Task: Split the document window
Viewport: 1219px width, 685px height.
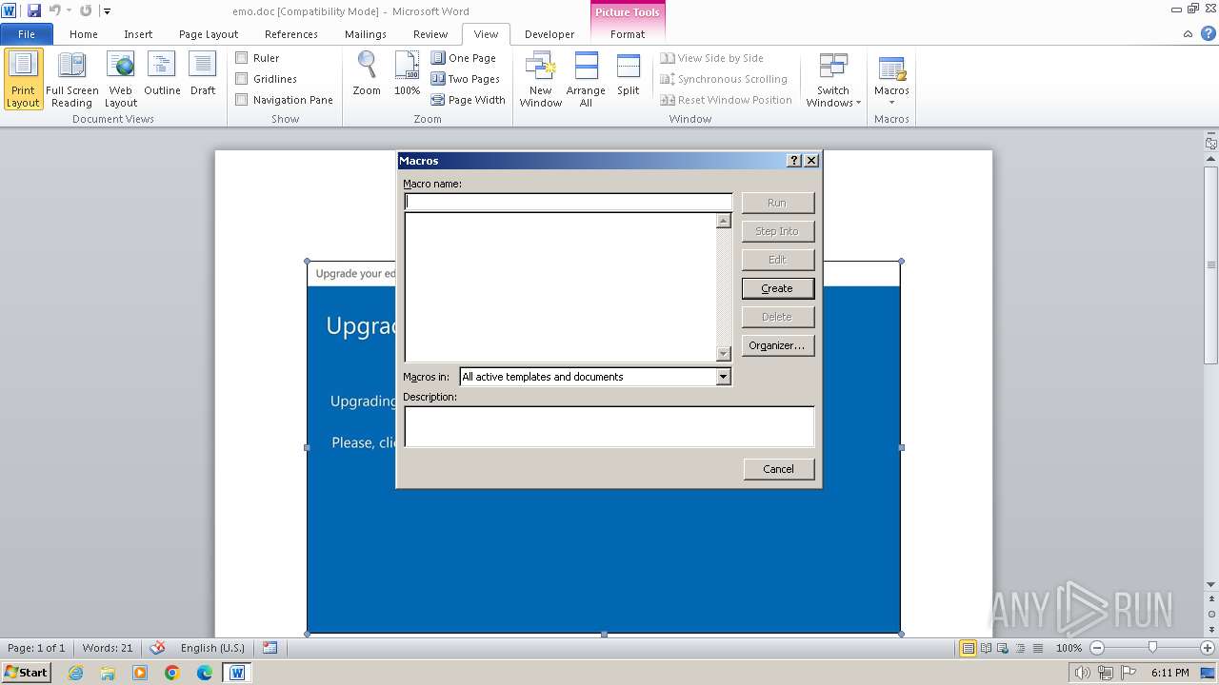Action: coord(628,74)
